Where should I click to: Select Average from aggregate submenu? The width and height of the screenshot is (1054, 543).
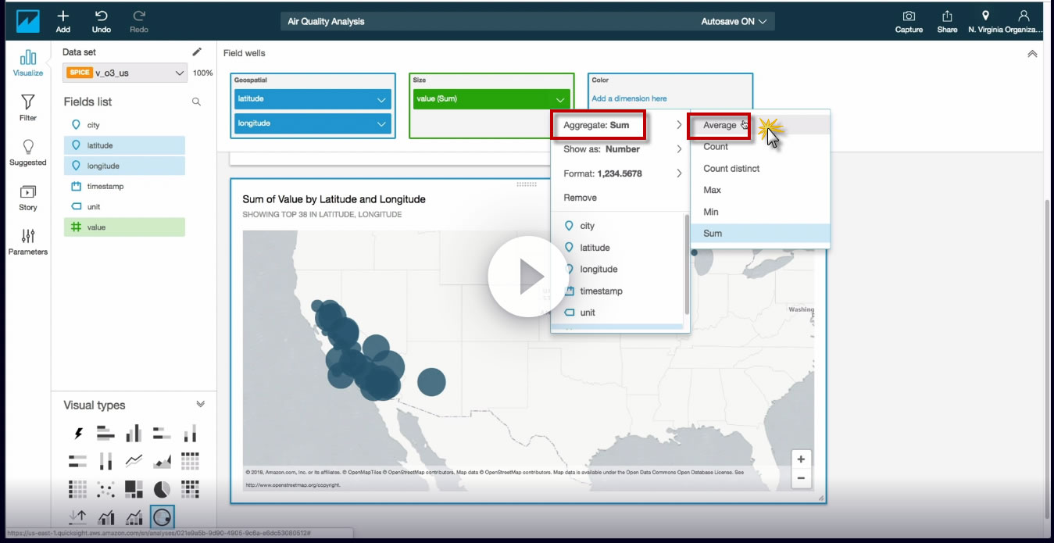(x=720, y=125)
